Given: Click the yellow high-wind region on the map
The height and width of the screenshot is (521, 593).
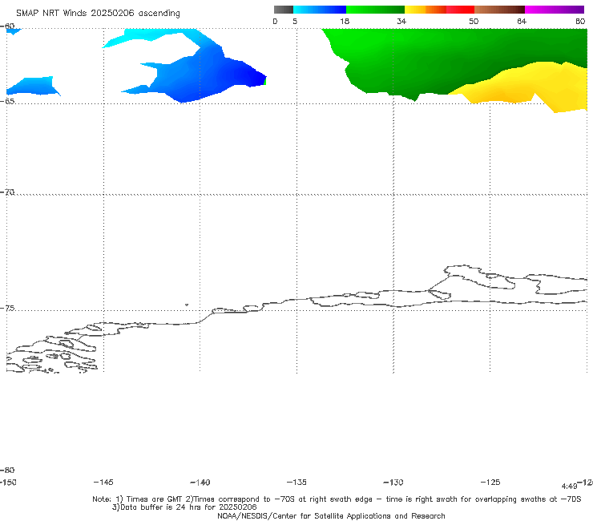Looking at the screenshot, I should 530,85.
